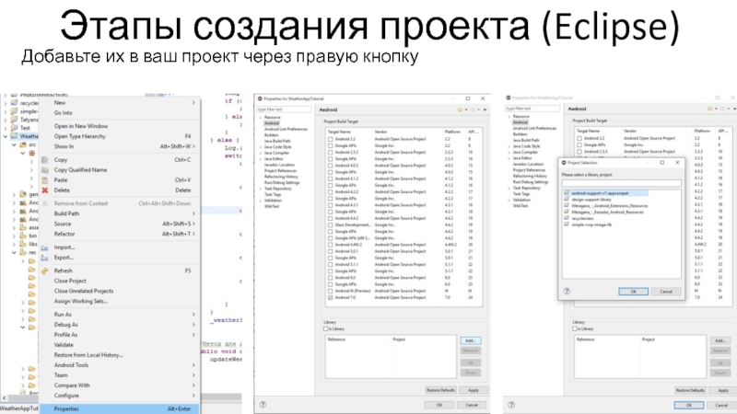Viewport: 737px width, 414px height.
Task: Click Restore Defaults in Properties window without popup
Action: (440, 390)
